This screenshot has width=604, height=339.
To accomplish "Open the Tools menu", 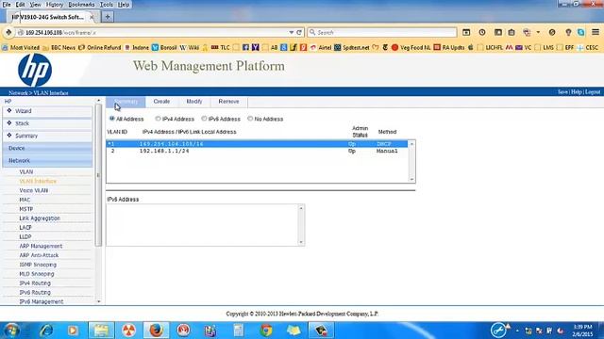I will coord(106,5).
